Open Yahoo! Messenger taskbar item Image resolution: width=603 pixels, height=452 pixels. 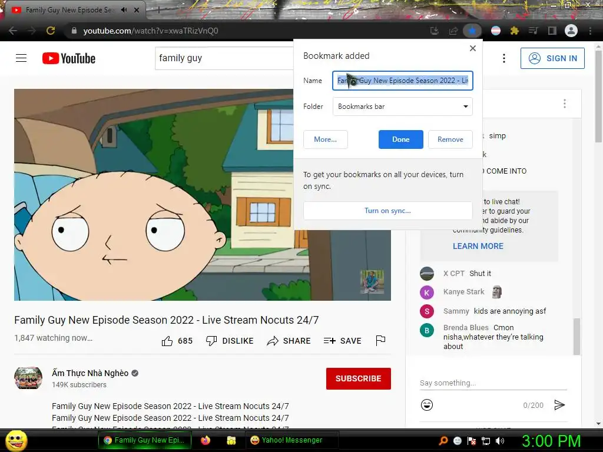[291, 440]
